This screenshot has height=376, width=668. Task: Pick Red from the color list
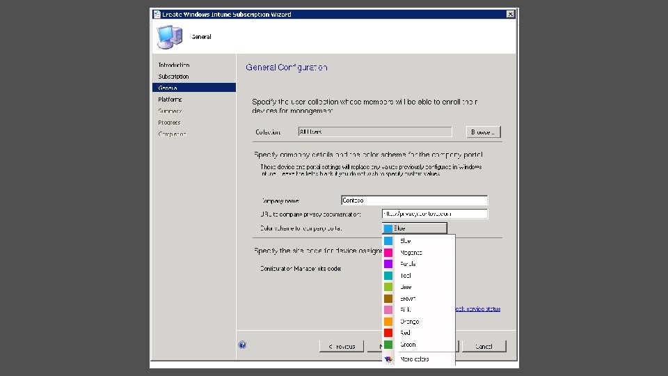point(418,333)
